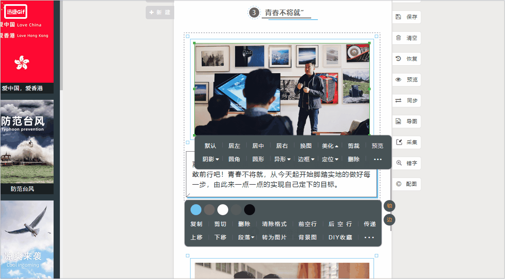Viewport: 505px width, 279px height.
Task: Click 背景图 background image option
Action: pos(307,237)
